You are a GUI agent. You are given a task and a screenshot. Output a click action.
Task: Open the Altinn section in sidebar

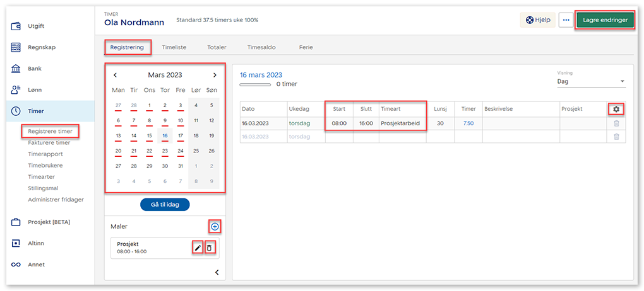35,243
